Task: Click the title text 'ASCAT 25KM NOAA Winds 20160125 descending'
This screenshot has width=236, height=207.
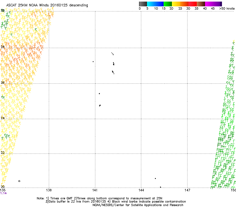Action: pyautogui.click(x=47, y=5)
